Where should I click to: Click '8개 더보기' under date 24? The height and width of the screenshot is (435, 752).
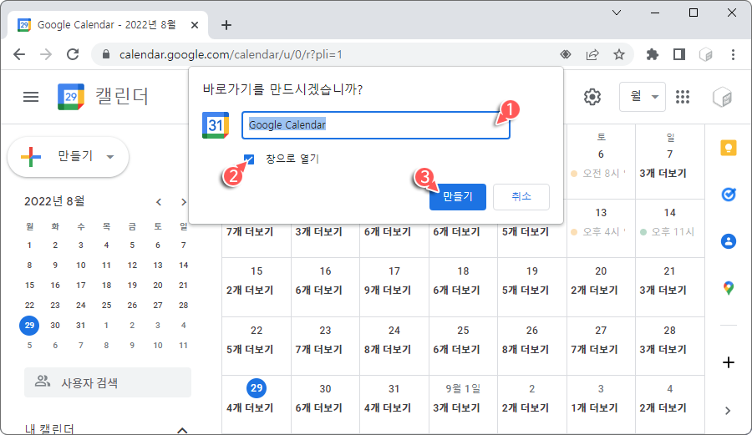coord(388,350)
